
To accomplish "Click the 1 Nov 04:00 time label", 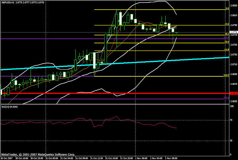I will pyautogui.click(x=156, y=158).
